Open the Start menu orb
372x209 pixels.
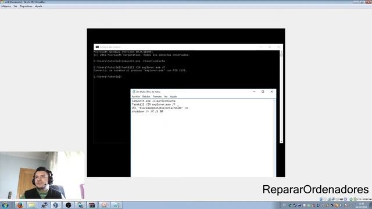(5, 205)
